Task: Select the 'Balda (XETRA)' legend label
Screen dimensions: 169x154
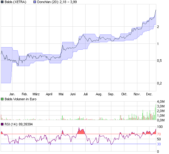Action: pos(16,2)
